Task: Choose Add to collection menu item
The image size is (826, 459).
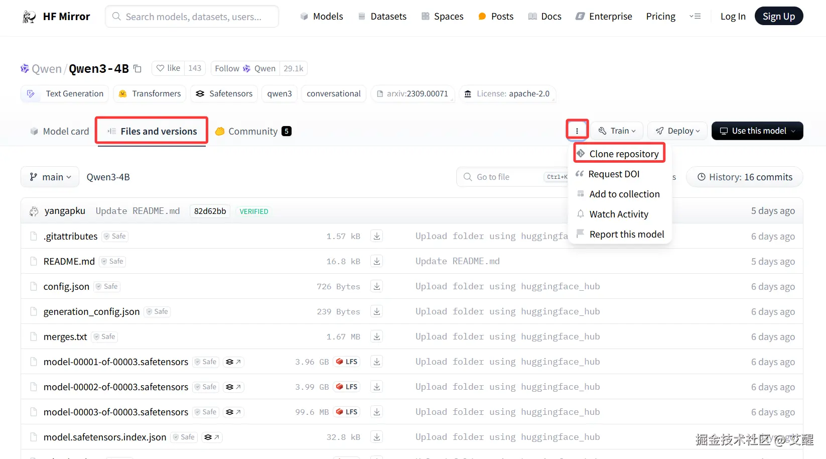Action: tap(620, 194)
